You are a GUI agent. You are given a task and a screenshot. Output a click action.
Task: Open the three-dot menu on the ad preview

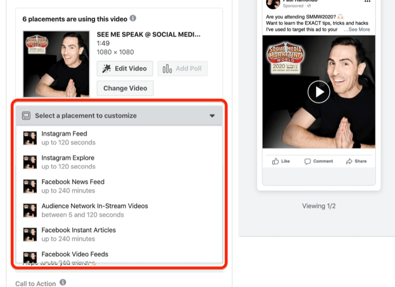(x=367, y=1)
